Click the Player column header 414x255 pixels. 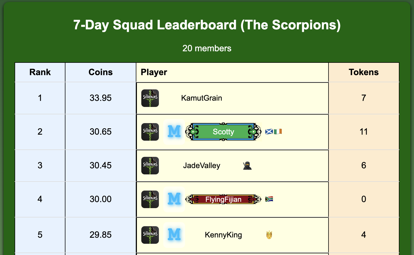coord(154,72)
